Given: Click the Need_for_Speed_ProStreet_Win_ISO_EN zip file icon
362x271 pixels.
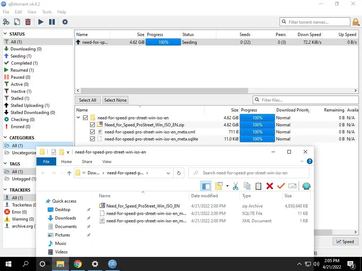Looking at the screenshot, I should click(x=102, y=206).
